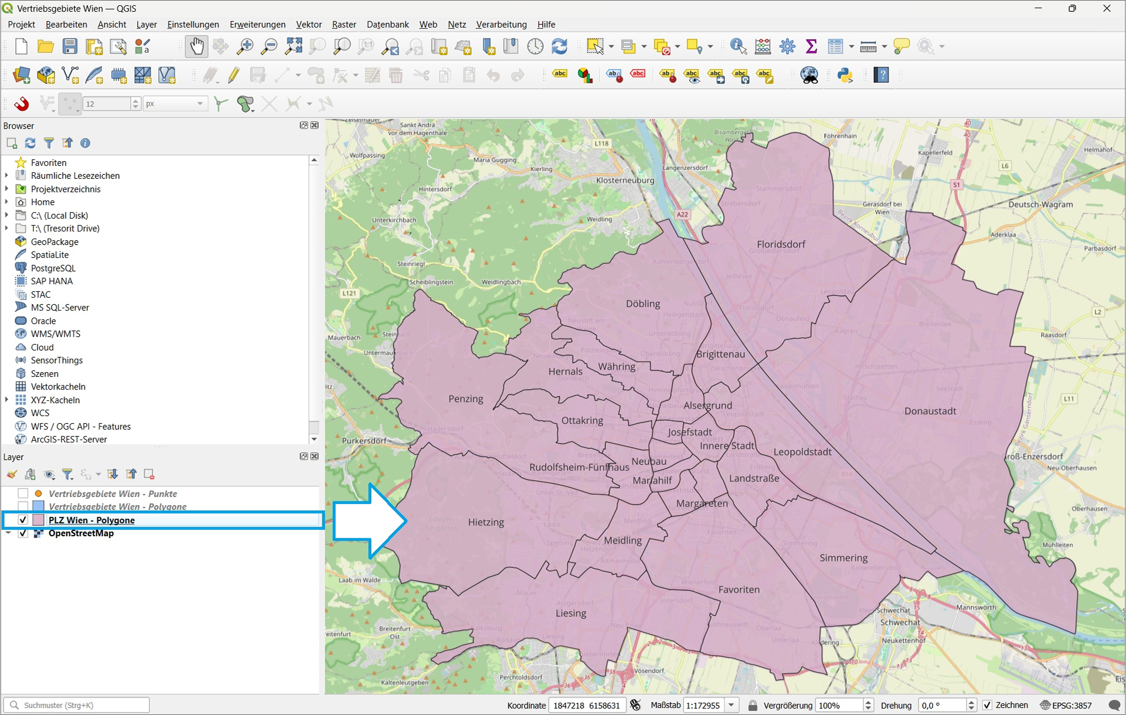1126x715 pixels.
Task: Open the message log panel
Action: [1116, 705]
